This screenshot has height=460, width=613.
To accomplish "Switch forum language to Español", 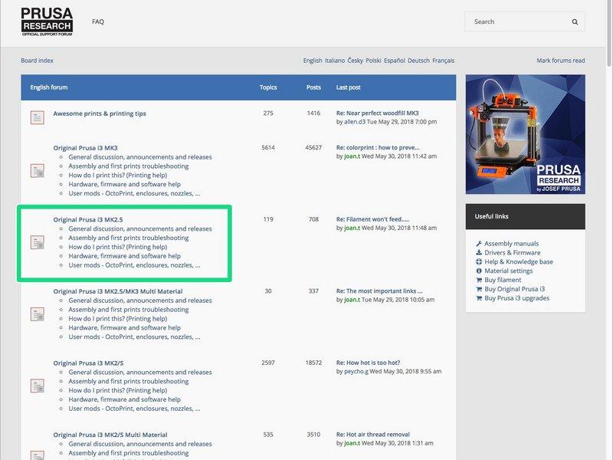I will pos(394,61).
